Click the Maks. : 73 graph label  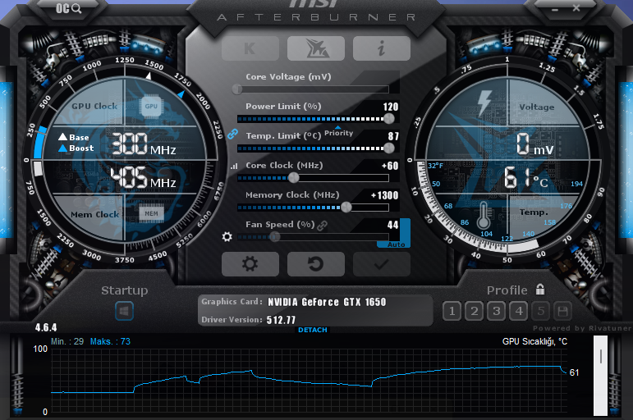point(110,342)
